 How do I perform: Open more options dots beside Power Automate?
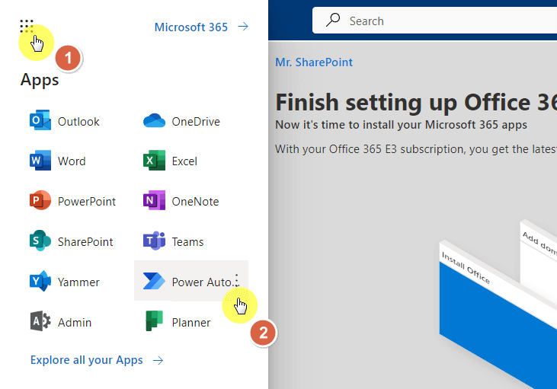(x=237, y=280)
